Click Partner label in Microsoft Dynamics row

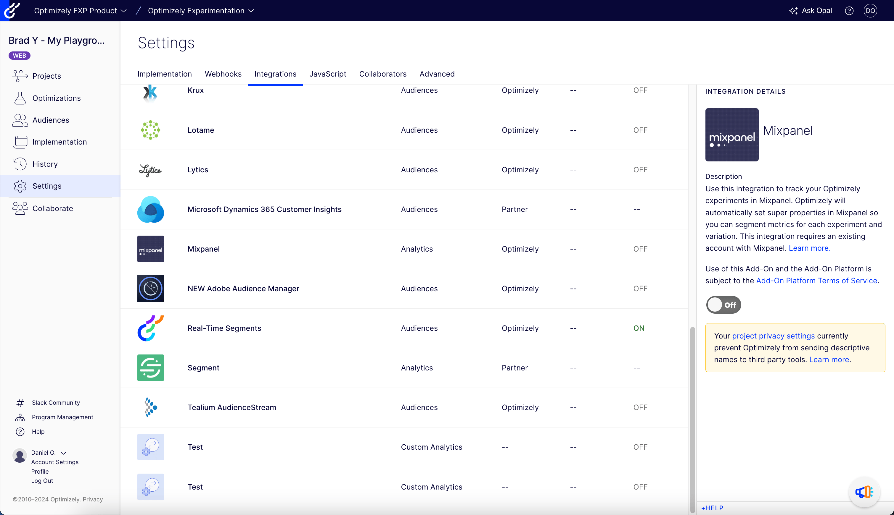click(514, 209)
